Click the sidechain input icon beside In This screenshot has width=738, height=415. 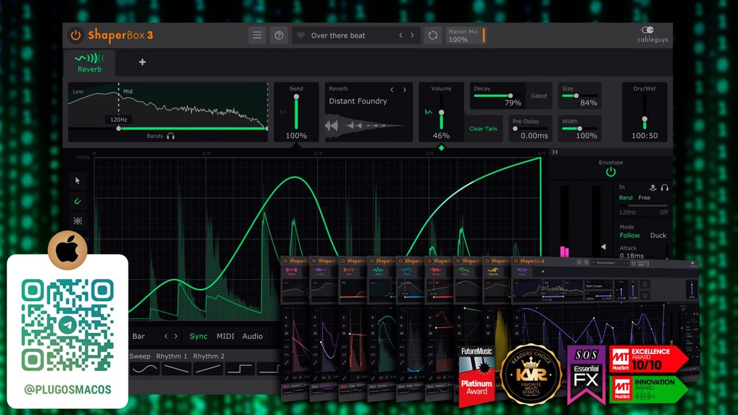(653, 188)
